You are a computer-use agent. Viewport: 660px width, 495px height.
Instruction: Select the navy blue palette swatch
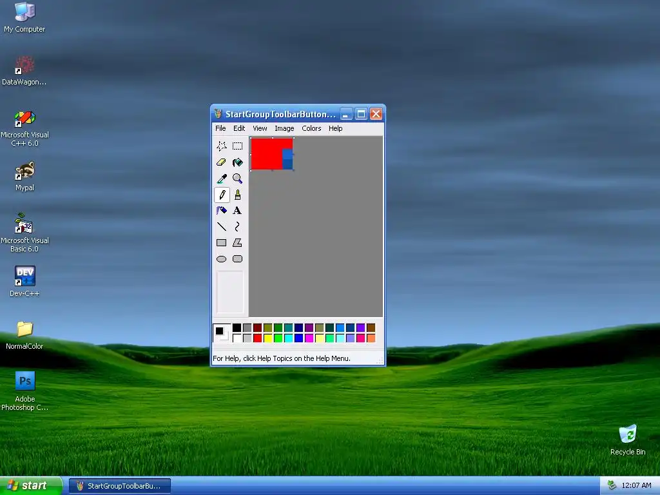click(x=299, y=327)
